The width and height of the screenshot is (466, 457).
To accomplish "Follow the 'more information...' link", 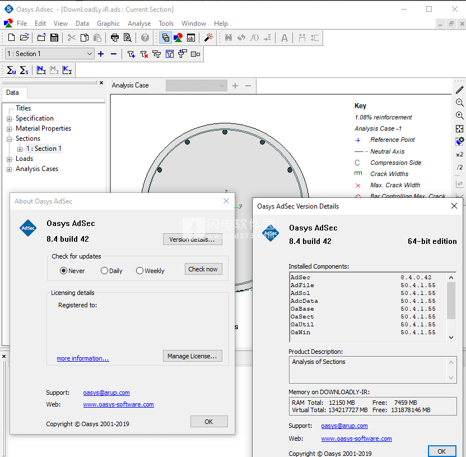I will click(83, 358).
